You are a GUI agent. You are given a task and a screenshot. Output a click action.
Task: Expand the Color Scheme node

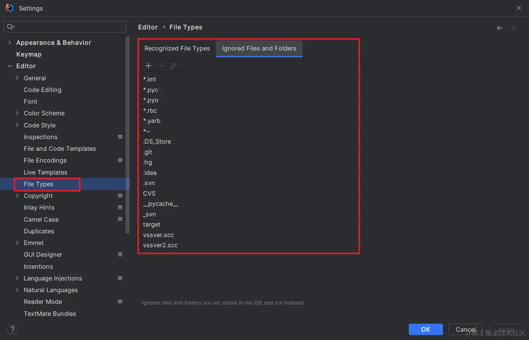[17, 113]
